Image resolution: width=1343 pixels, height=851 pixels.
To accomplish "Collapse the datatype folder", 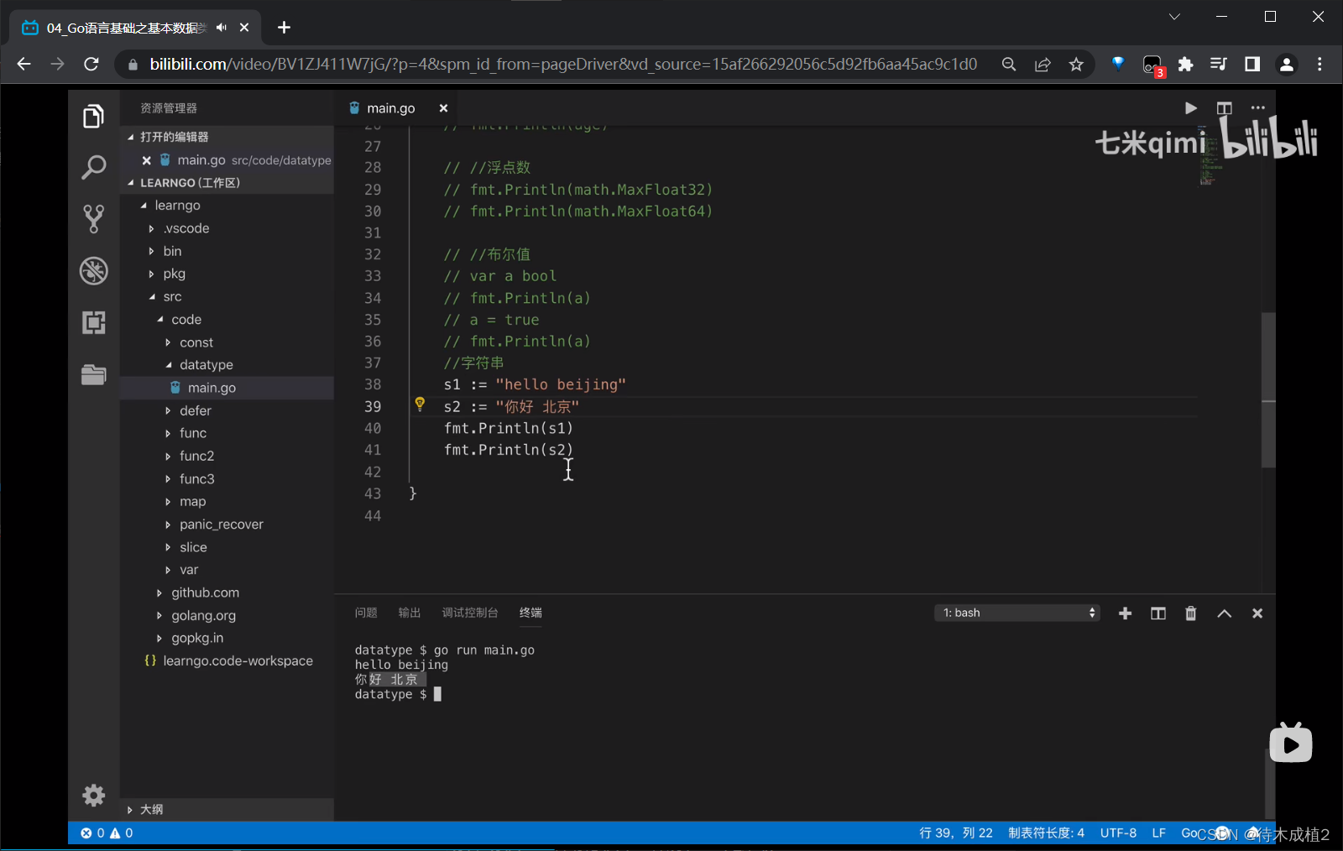I will (x=169, y=365).
